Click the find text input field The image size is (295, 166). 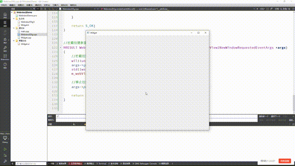click(x=157, y=116)
